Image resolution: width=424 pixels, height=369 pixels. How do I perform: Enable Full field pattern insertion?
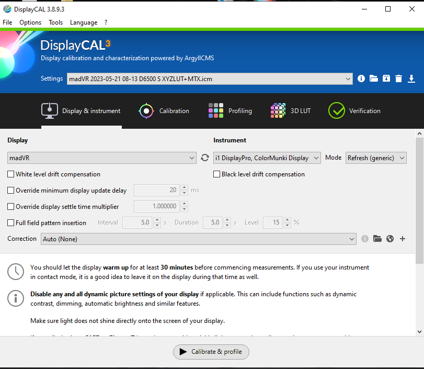(11, 223)
